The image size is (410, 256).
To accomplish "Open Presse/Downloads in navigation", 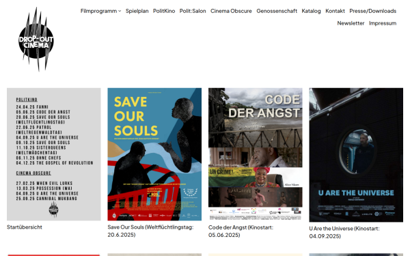I will tap(373, 11).
